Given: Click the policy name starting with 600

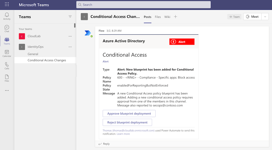Looking at the screenshot, I should pyautogui.click(x=156, y=77).
